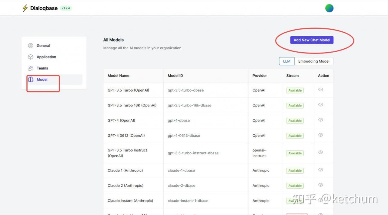
Task: Click the Action column header
Action: point(323,76)
